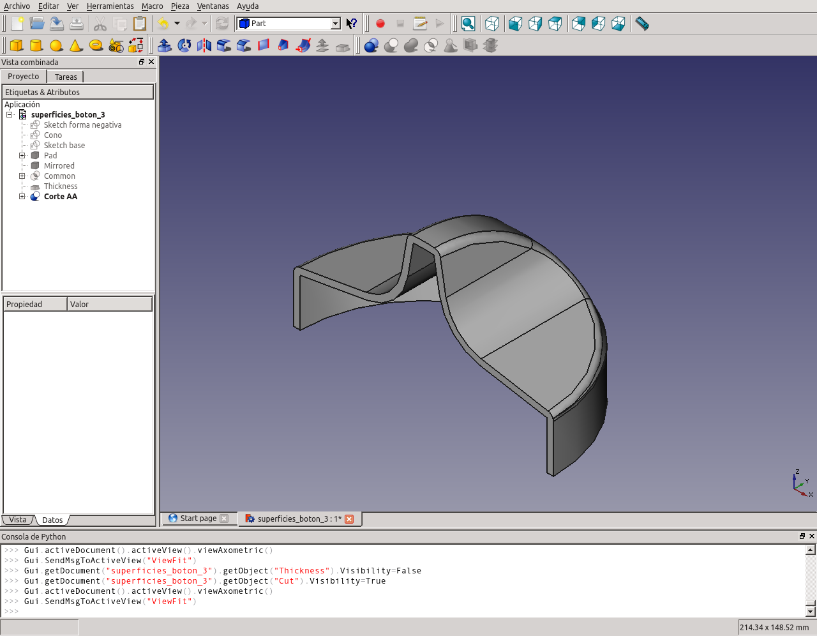Open the Herramientas menu
This screenshot has height=636, width=817.
click(110, 6)
